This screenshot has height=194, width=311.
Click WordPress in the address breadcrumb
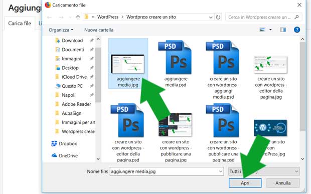pos(108,17)
